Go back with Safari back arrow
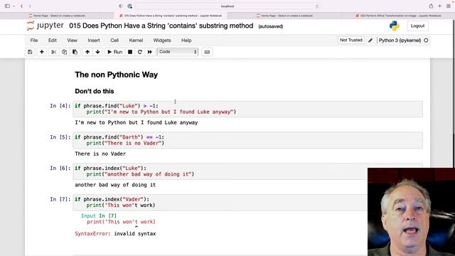 (x=22, y=6)
